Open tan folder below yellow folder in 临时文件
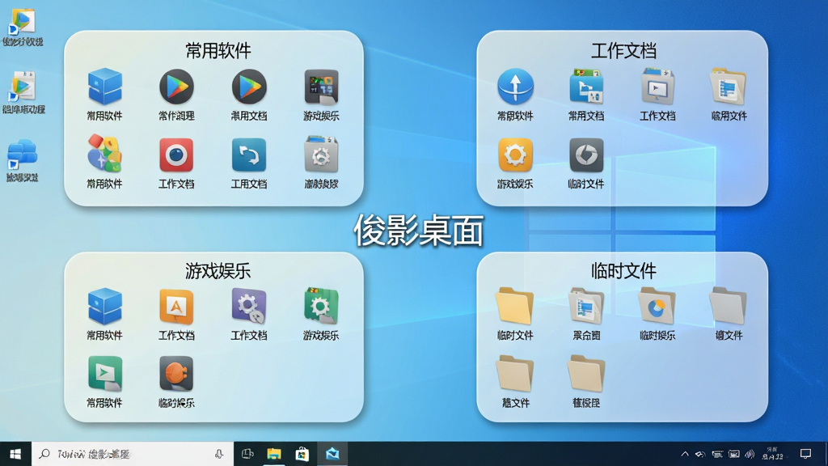The height and width of the screenshot is (466, 828). click(514, 374)
